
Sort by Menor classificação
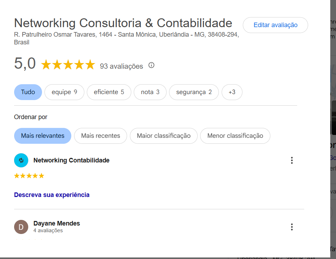[x=235, y=136]
